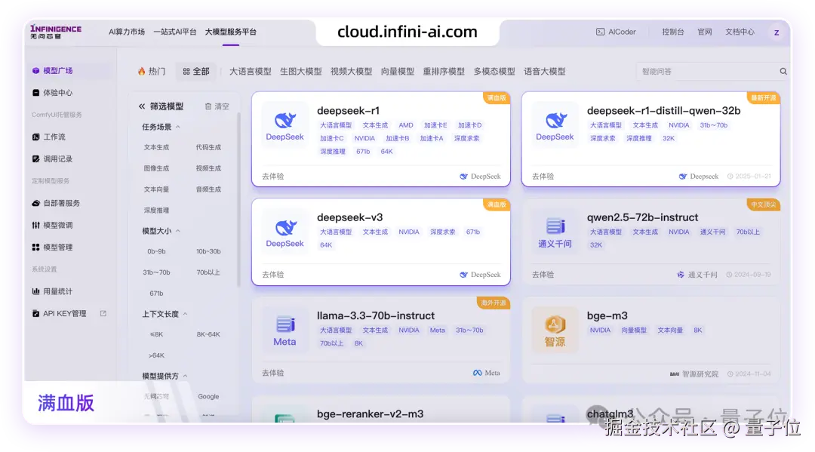
Task: Click the DeepSeek logo on deepseek-v3 card
Action: point(284,232)
